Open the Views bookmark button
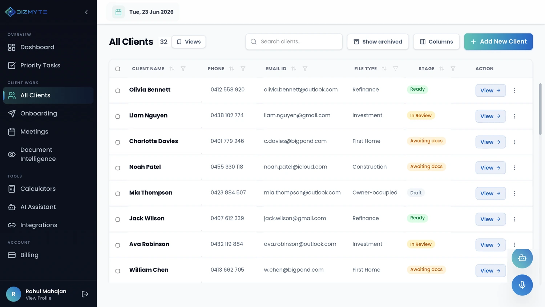Image resolution: width=545 pixels, height=307 pixels. pyautogui.click(x=189, y=42)
